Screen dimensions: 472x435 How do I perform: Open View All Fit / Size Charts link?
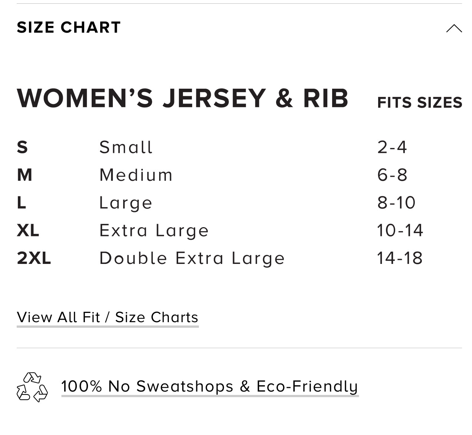(x=108, y=317)
